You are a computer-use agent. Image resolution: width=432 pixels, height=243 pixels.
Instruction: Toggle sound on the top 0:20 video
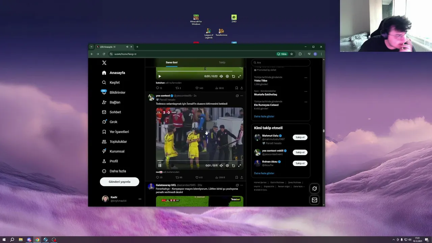click(221, 76)
